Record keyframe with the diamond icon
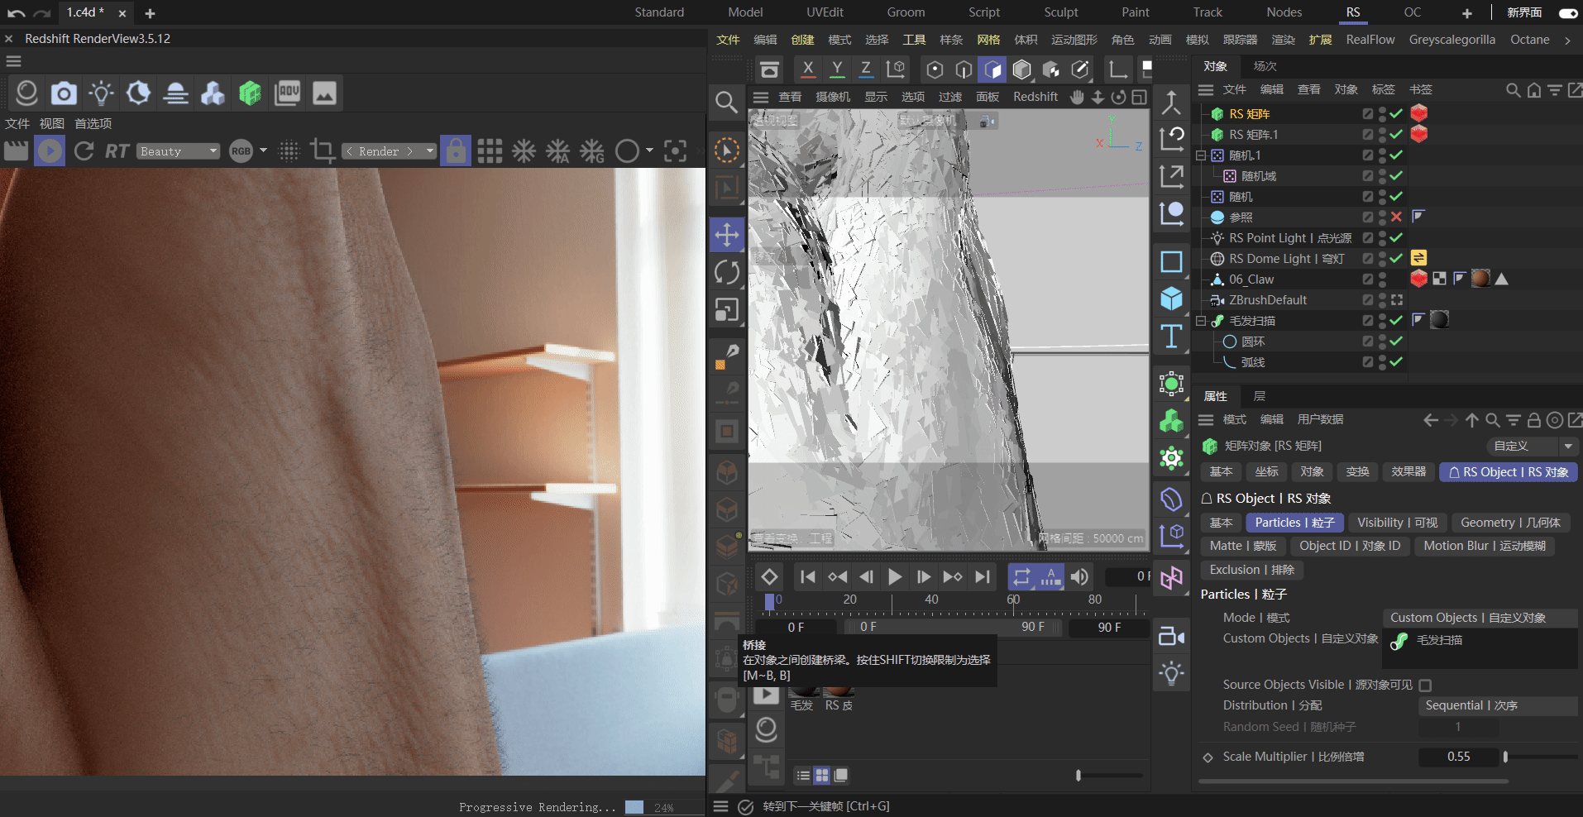Screen dimensions: 1583x817 point(769,577)
